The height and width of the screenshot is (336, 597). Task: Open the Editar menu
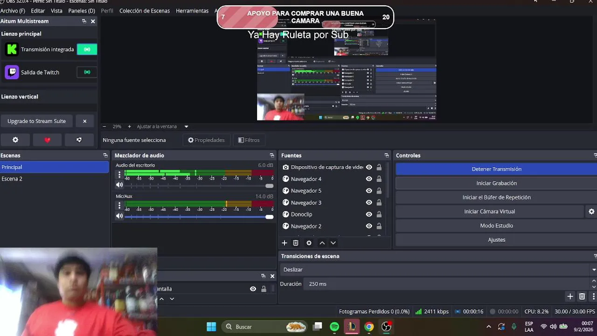pos(38,11)
